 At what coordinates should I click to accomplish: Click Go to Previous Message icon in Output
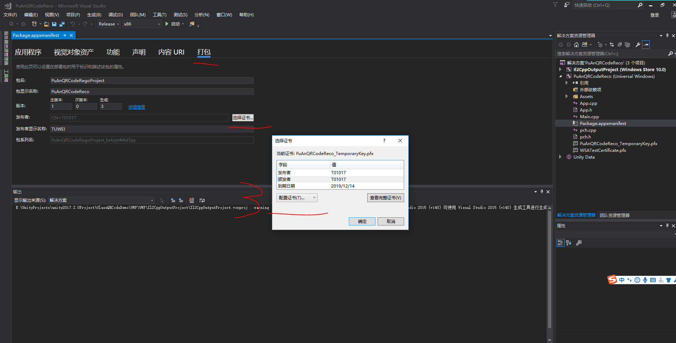(x=173, y=200)
